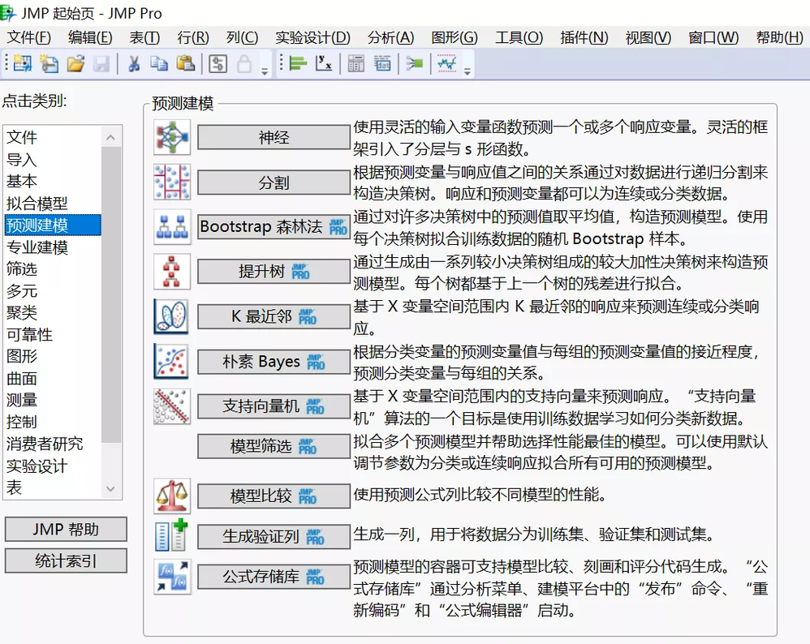Select the 分割 (Partition) platform icon
The image size is (810, 644).
172,182
